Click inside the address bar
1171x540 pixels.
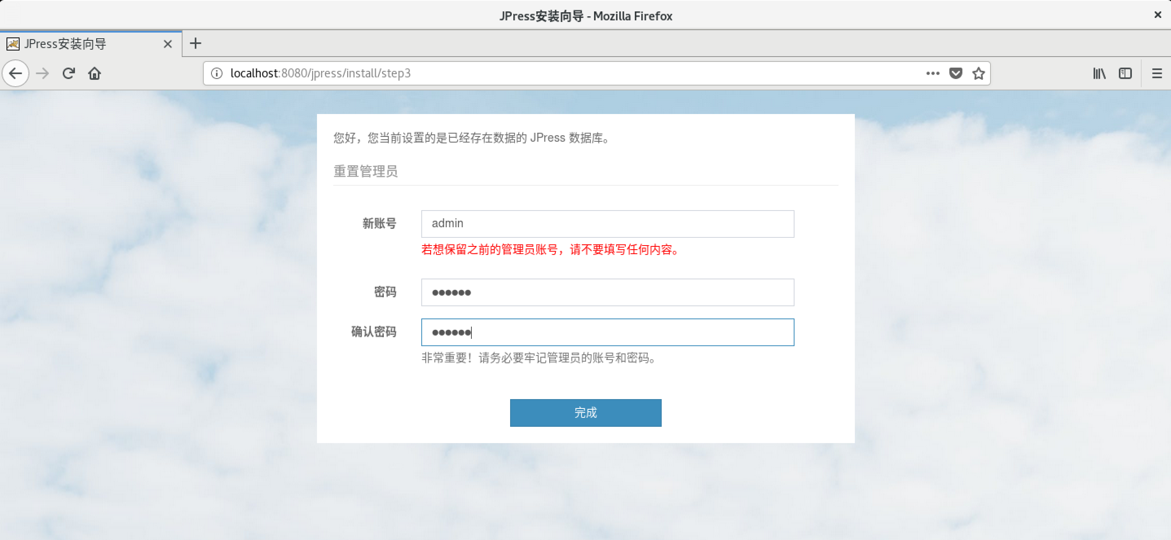[x=546, y=73]
